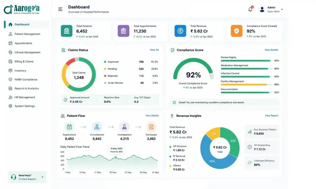Click the Avg. Revenue bar chart icon
This screenshot has width=316, height=189.
[250, 132]
